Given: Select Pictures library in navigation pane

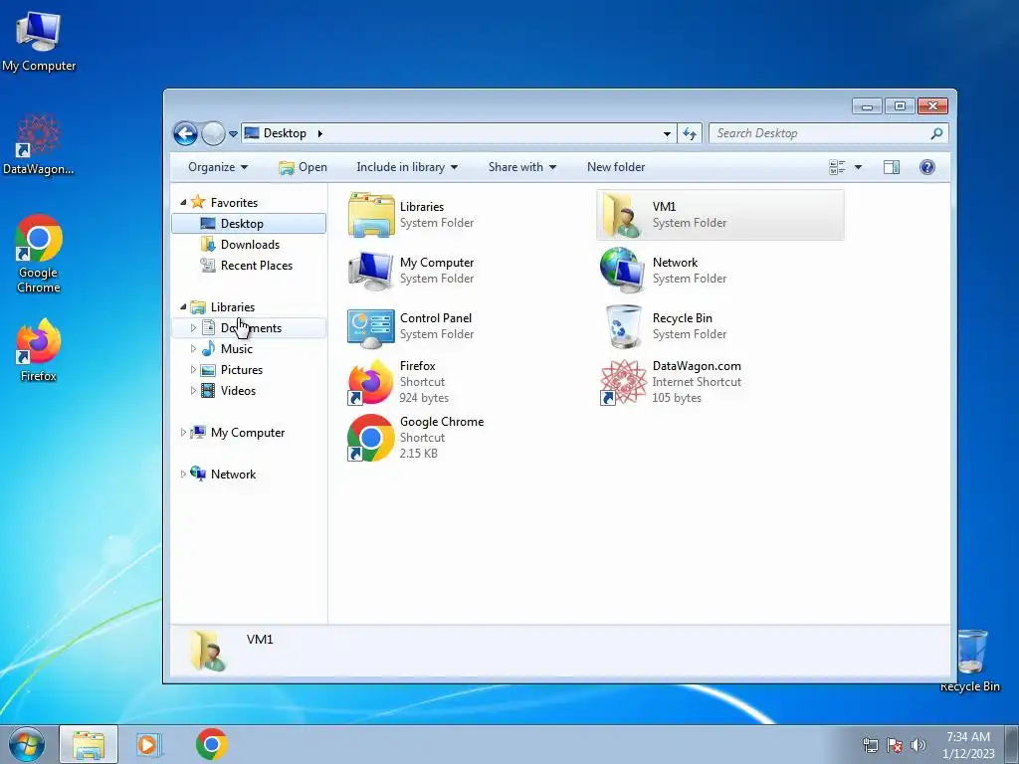Looking at the screenshot, I should [x=241, y=370].
